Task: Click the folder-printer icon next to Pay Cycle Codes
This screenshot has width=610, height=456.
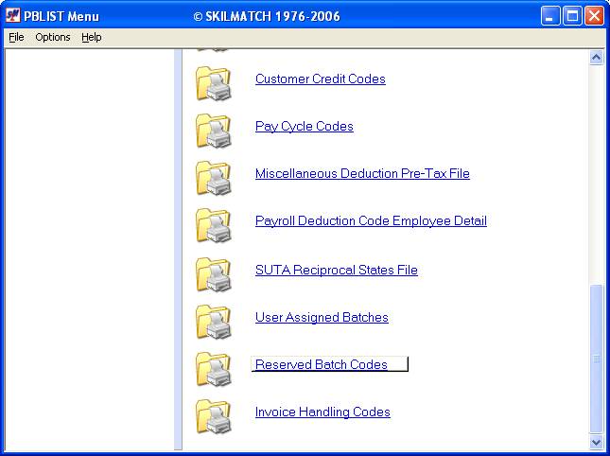Action: [x=214, y=131]
